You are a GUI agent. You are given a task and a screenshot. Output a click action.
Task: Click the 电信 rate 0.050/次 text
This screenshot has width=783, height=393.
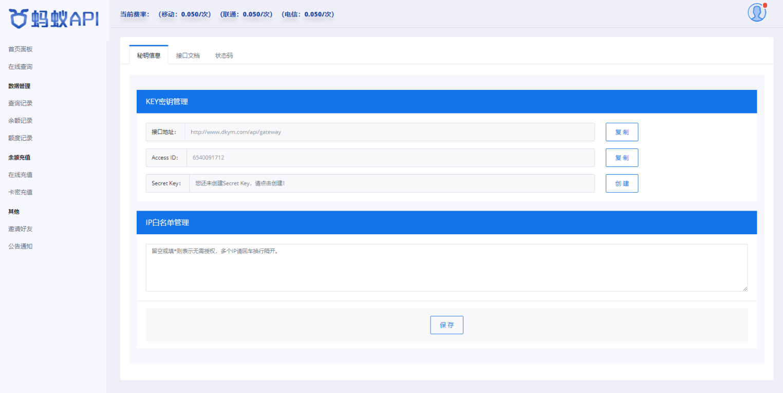pyautogui.click(x=308, y=14)
